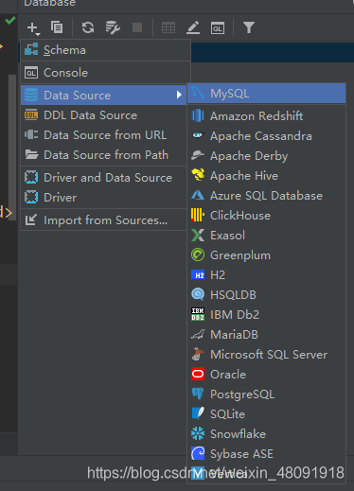Choose Data Source from URL
The height and width of the screenshot is (491, 354).
pyautogui.click(x=104, y=135)
